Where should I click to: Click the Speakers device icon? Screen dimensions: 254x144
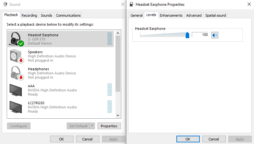[17, 56]
